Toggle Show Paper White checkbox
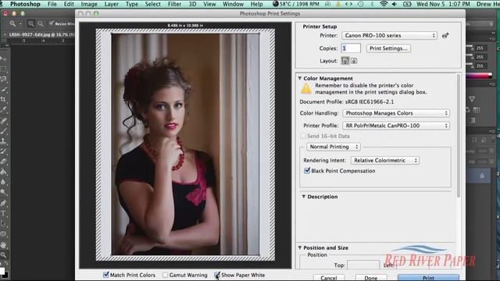Screen dimensions: 500x281 point(217,275)
